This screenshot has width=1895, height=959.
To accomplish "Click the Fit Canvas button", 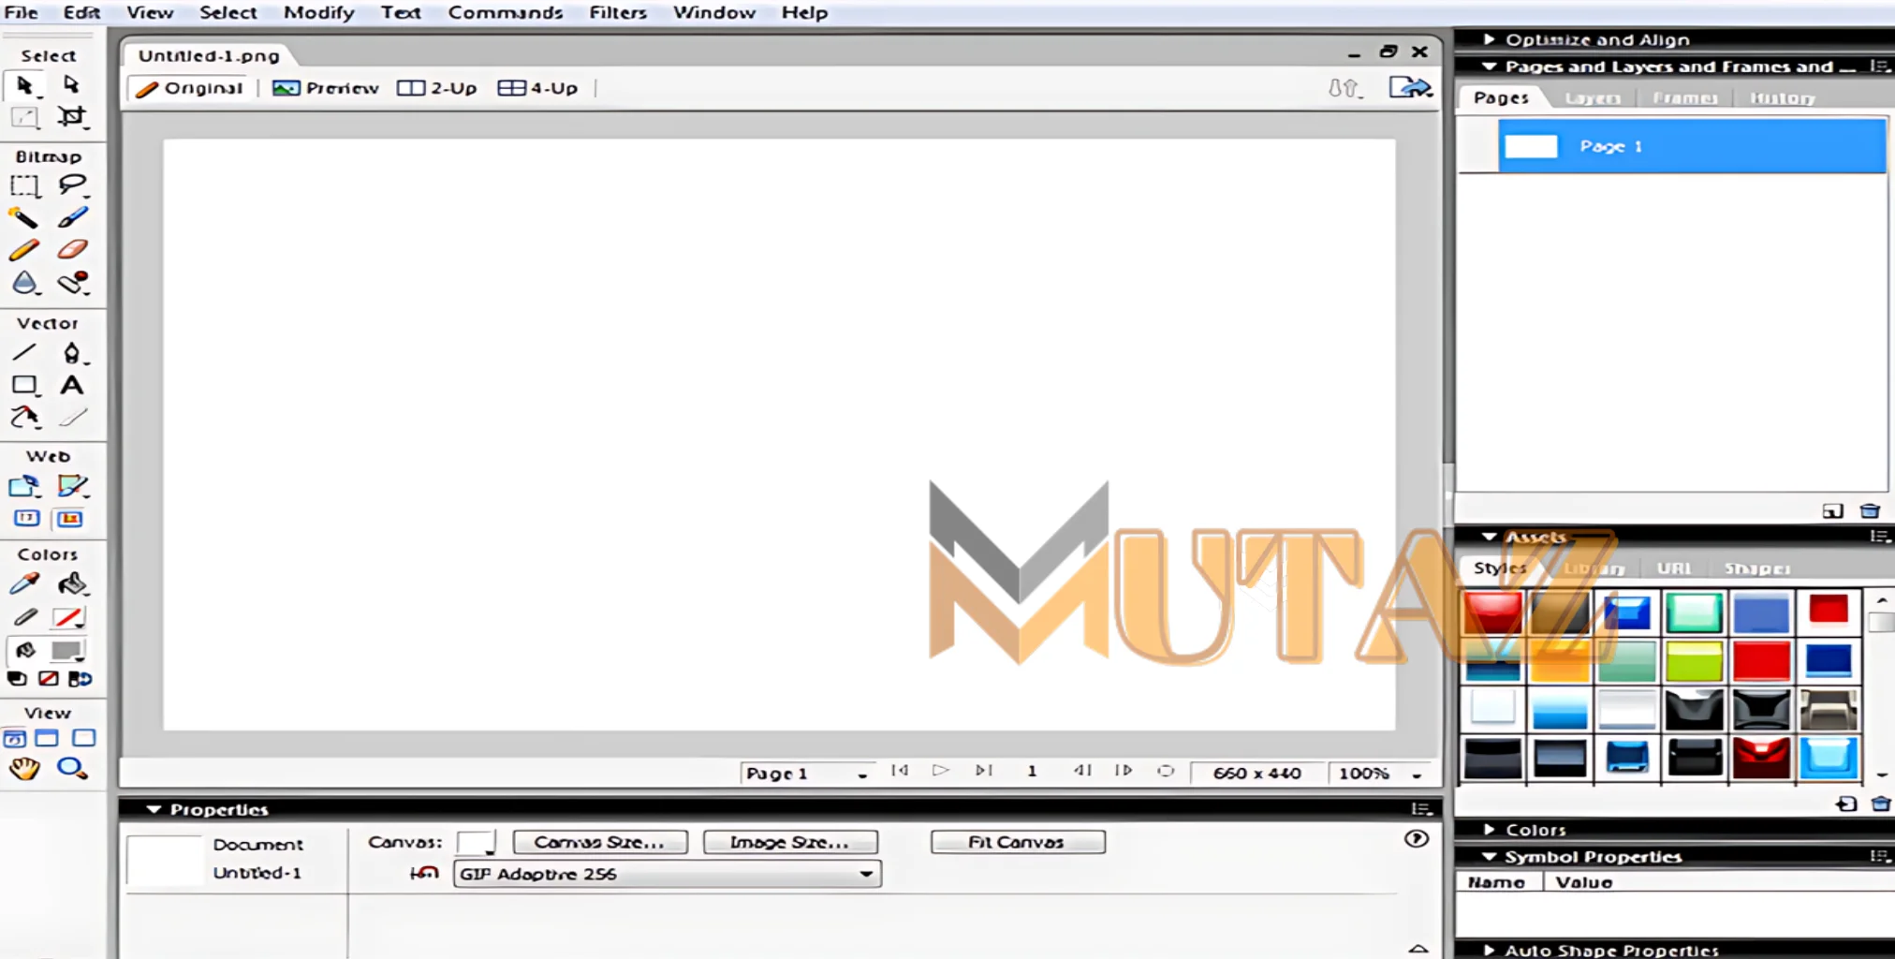I will click(1018, 842).
